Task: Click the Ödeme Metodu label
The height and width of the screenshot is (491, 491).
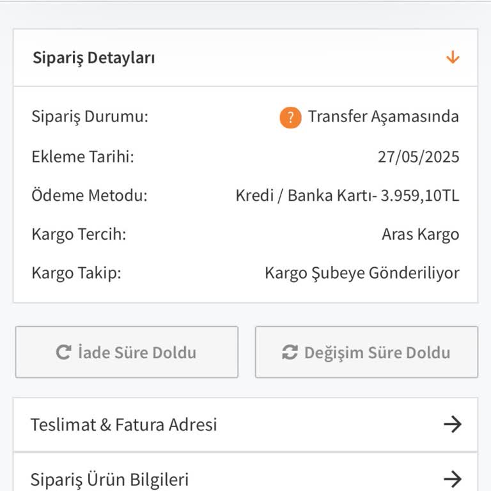Action: click(x=89, y=196)
